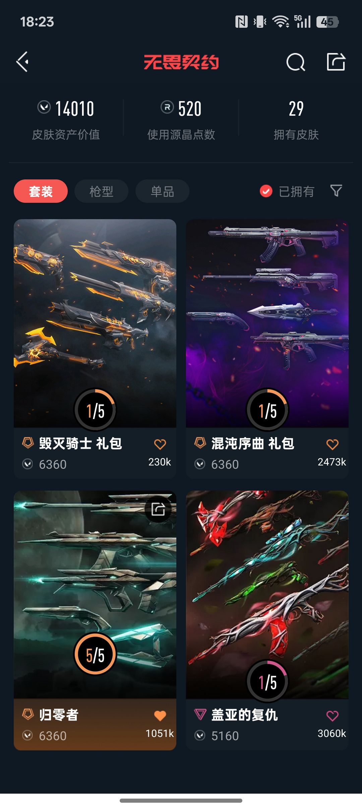Switch to the 枪型 tab

(x=101, y=191)
